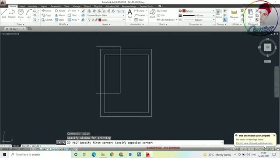The image size is (280, 158).
Task: Select the Line drawing tool
Action: [4, 14]
